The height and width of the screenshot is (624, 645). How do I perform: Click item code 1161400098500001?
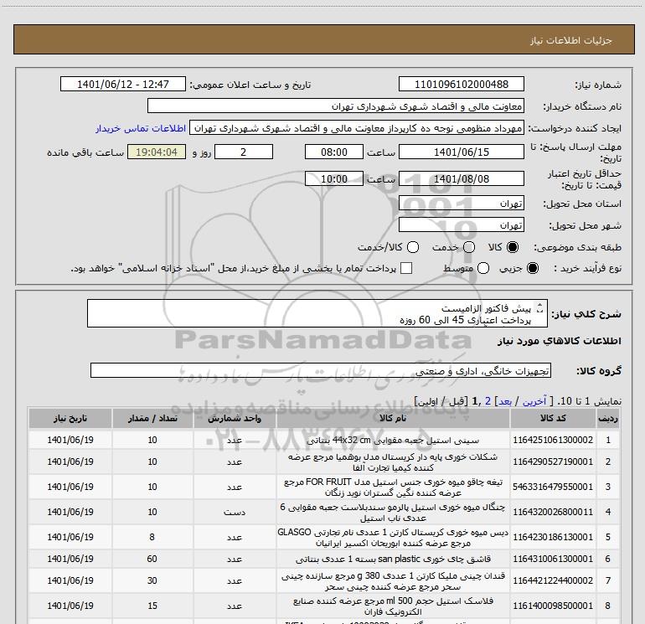tap(553, 606)
